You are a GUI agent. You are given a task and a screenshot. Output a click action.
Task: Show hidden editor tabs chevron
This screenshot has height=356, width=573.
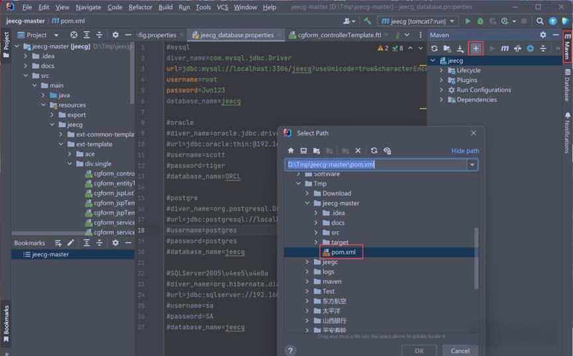[x=407, y=34]
